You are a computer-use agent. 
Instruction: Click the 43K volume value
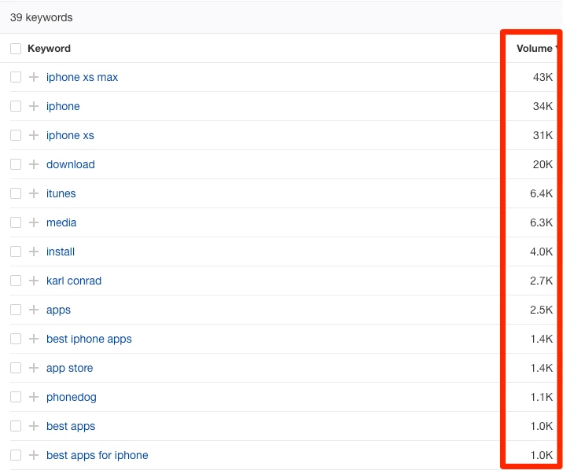click(543, 77)
